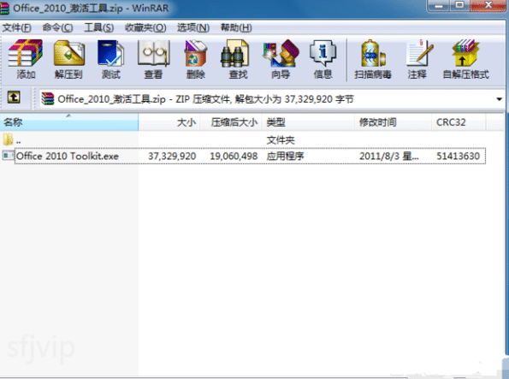Click size value 37,329,920 in row
The height and width of the screenshot is (379, 509).
172,157
